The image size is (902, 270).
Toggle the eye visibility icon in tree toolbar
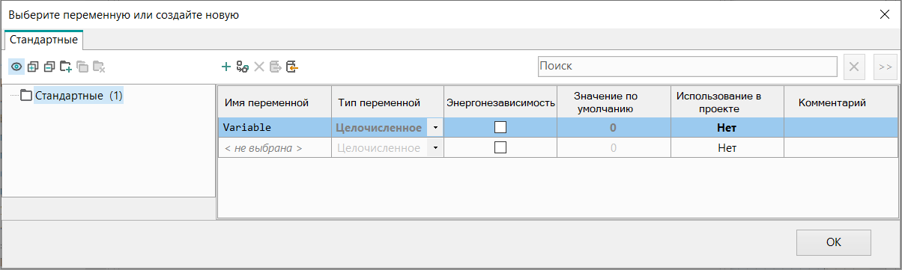[16, 67]
